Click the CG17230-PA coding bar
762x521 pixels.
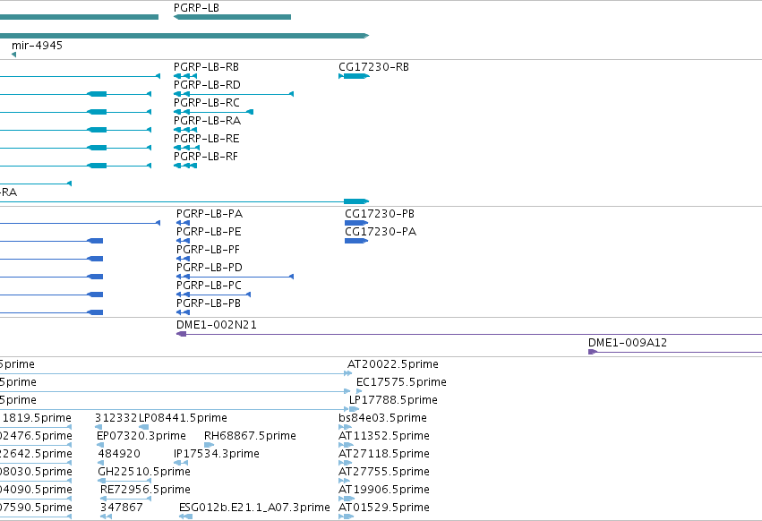coord(356,241)
